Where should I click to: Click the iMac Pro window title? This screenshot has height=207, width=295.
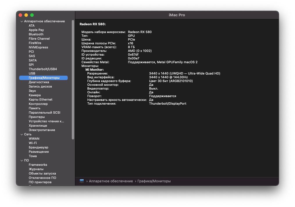click(177, 15)
